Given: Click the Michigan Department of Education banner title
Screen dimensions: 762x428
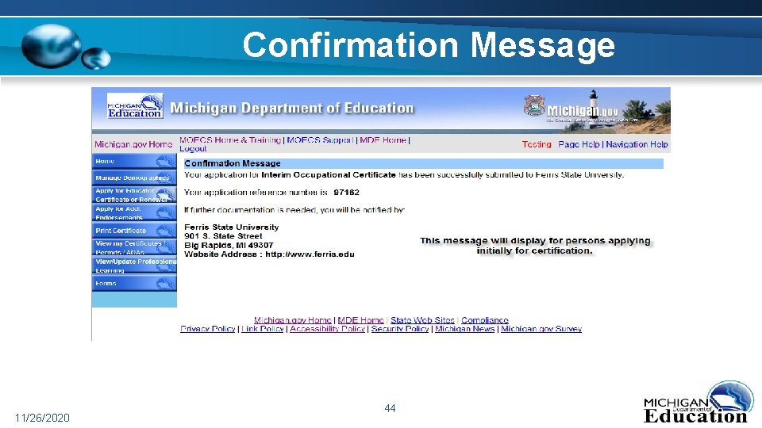Looking at the screenshot, I should click(291, 108).
